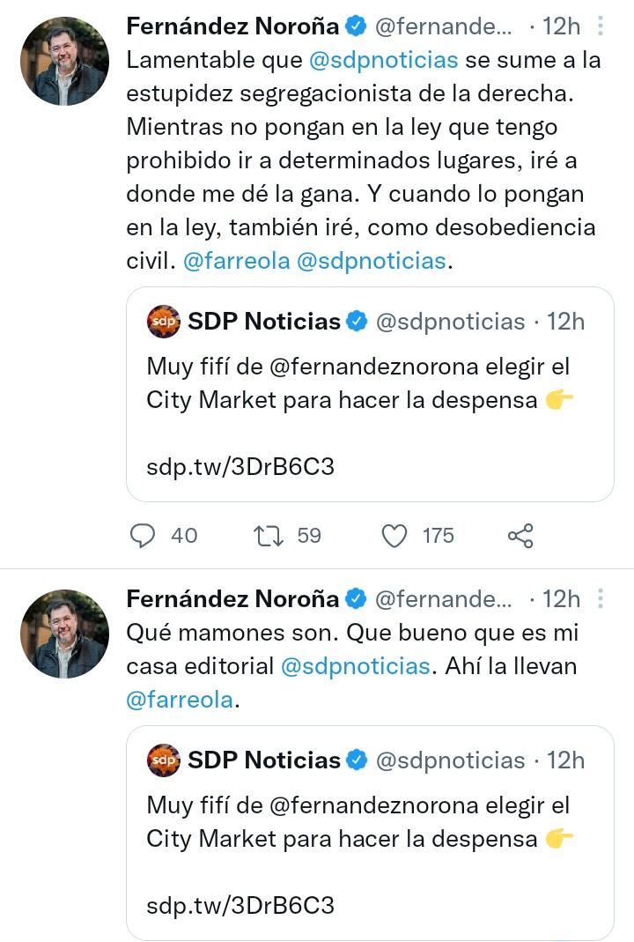This screenshot has width=634, height=942.
Task: Tap SDP Noticias logo in second quoted tweet
Action: [x=164, y=760]
